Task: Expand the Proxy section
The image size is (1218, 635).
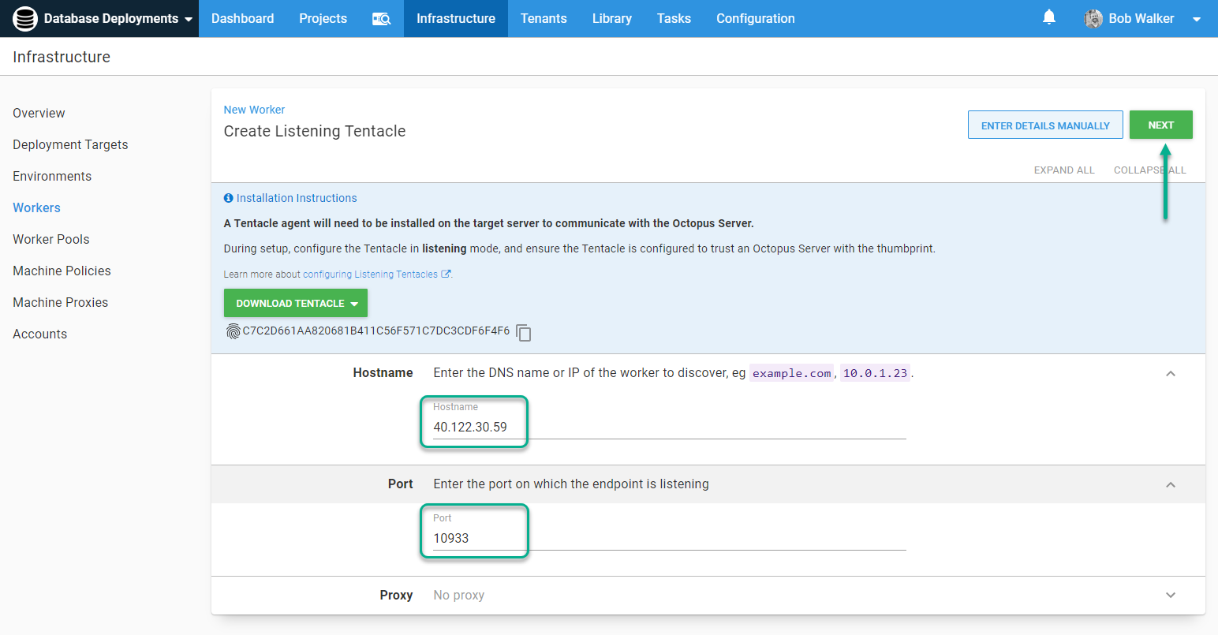Action: 1170,596
